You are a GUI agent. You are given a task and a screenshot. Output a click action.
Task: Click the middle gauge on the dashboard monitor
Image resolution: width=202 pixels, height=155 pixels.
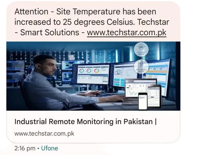pos(89,71)
